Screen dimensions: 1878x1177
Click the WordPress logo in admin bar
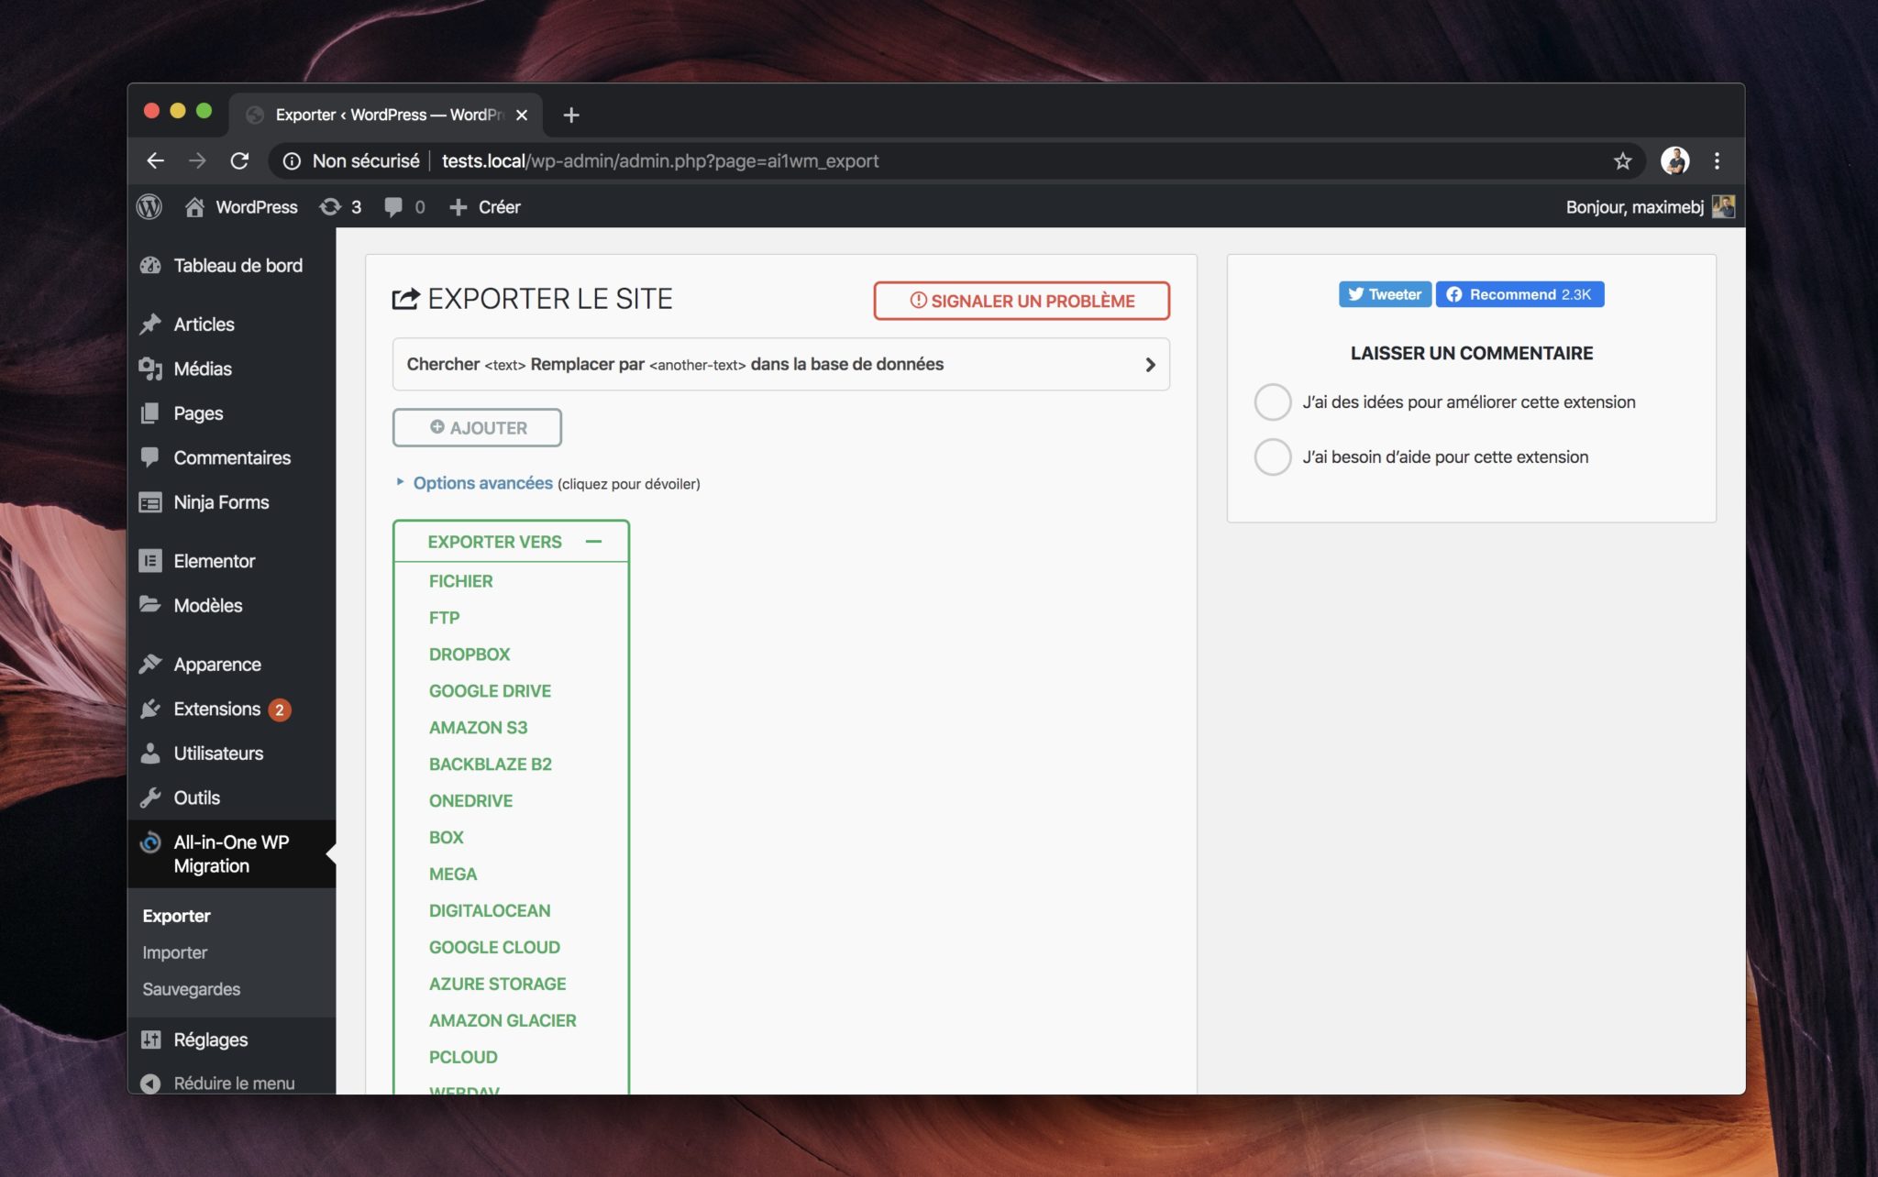(149, 207)
